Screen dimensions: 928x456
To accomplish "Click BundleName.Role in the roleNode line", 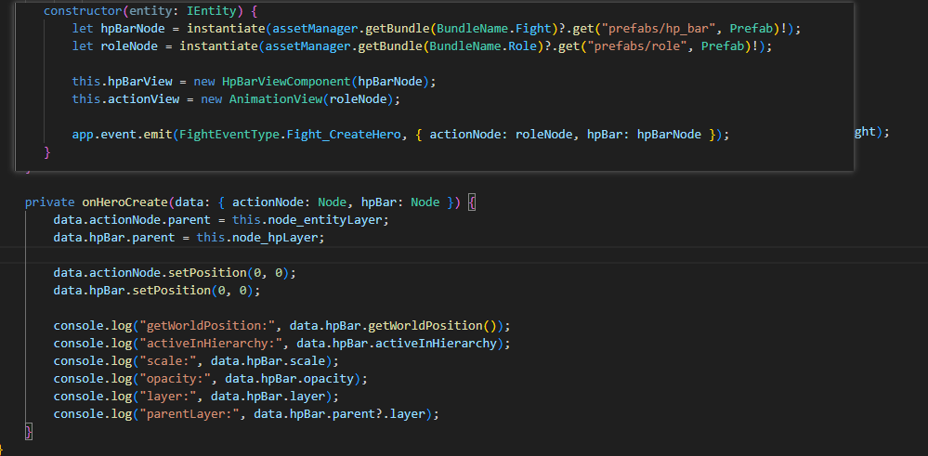I will (483, 46).
